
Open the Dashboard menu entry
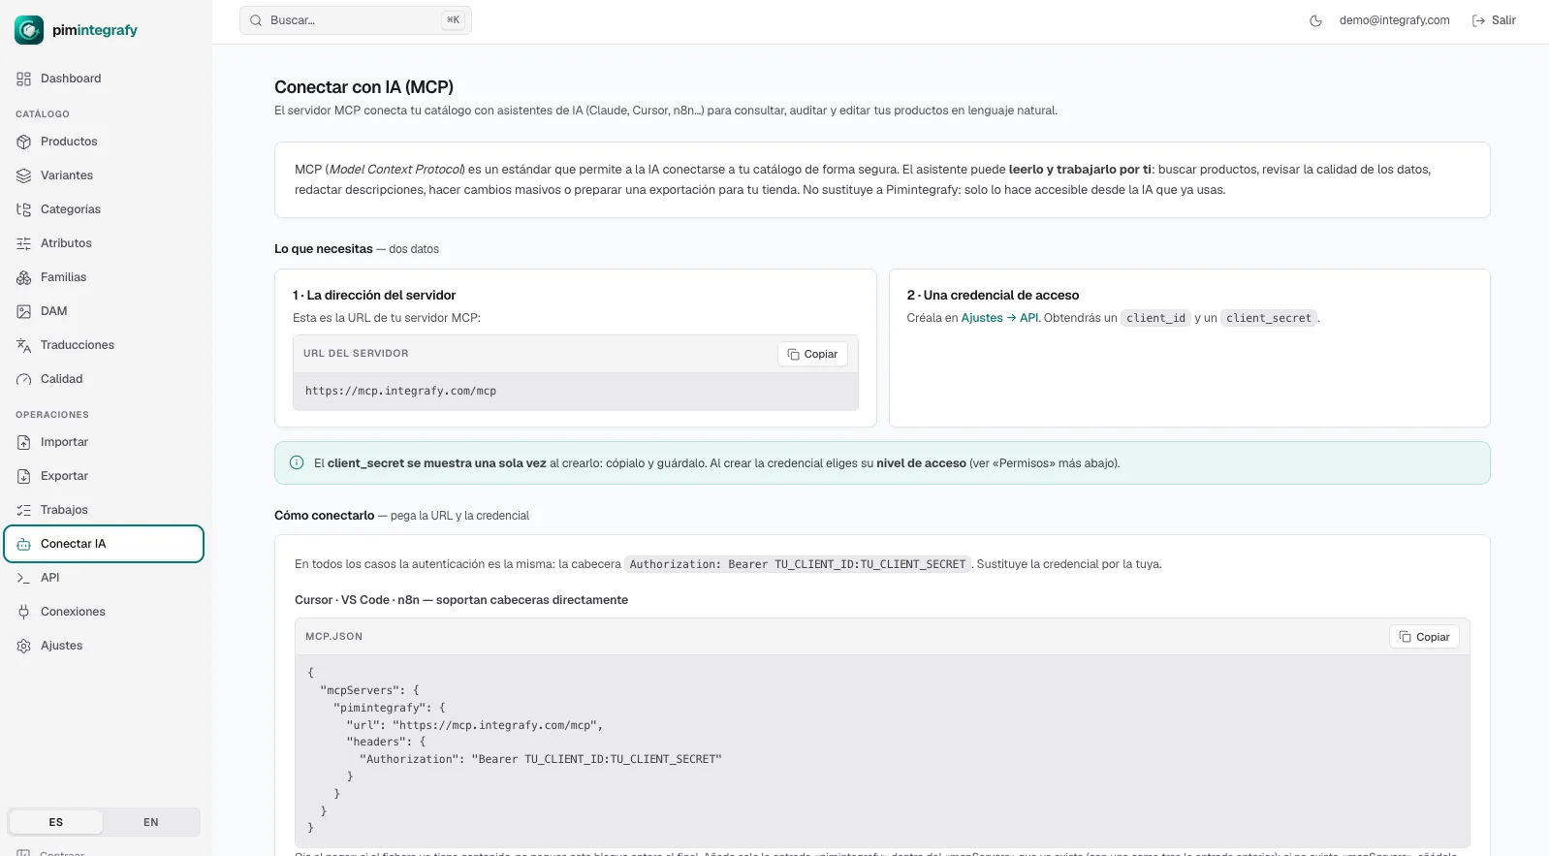click(104, 79)
